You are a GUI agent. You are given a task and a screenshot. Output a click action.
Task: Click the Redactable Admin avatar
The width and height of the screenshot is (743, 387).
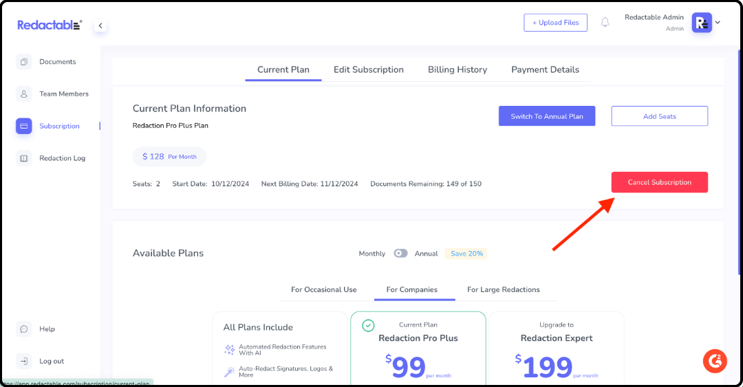point(702,23)
